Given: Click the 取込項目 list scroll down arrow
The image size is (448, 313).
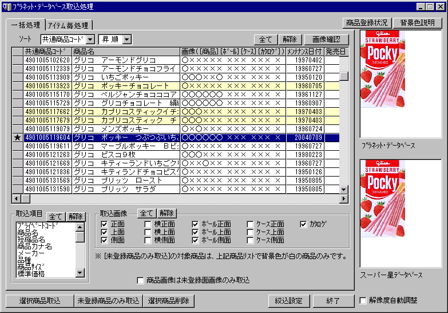Looking at the screenshot, I should tap(80, 273).
